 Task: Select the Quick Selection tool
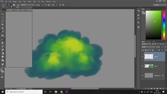tap(3, 25)
